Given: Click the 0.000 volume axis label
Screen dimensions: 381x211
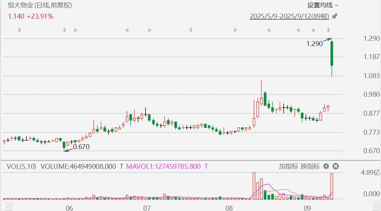Looking at the screenshot, I should click(x=371, y=194).
